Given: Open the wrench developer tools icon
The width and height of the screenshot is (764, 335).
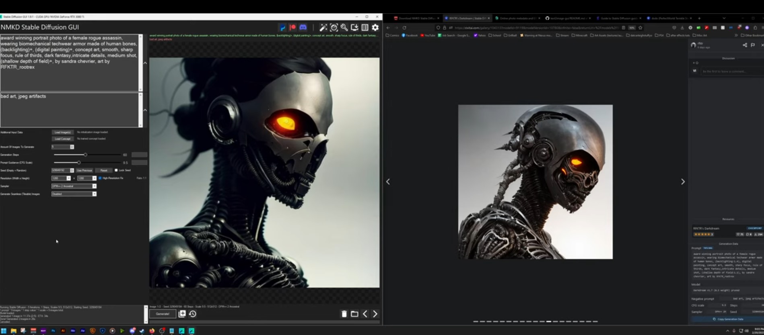Looking at the screenshot, I should [344, 27].
